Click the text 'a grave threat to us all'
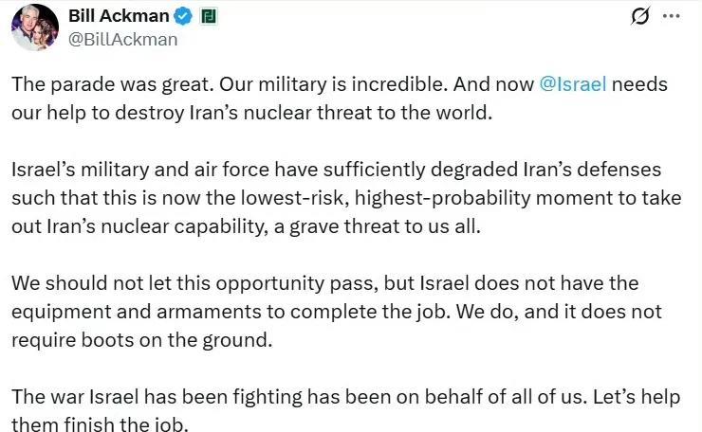Viewport: 702px width, 432px height. pos(376,226)
